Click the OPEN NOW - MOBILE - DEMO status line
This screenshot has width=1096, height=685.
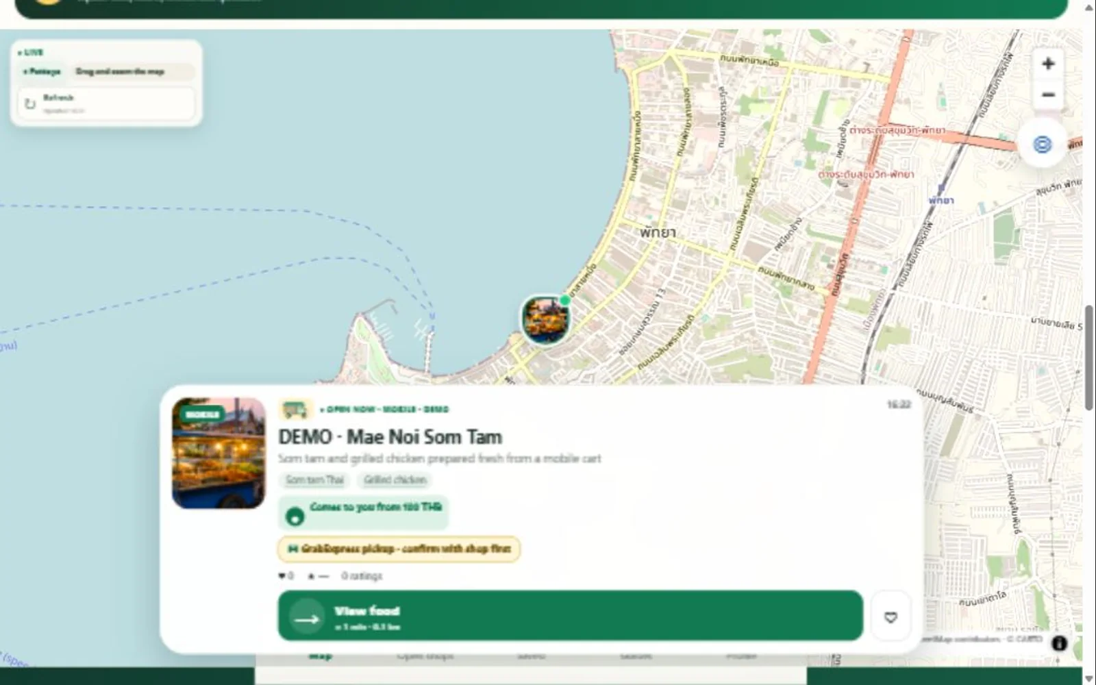tap(384, 410)
